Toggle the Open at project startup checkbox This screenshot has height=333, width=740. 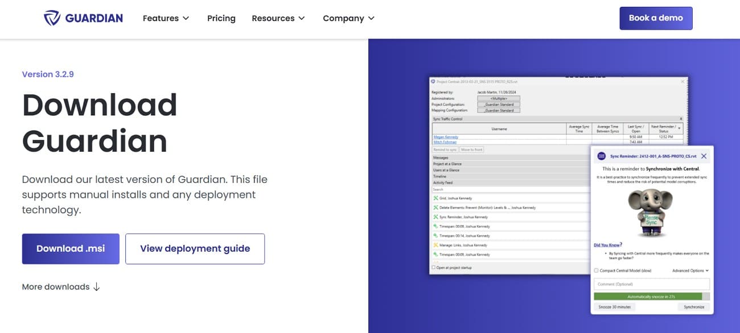(434, 268)
